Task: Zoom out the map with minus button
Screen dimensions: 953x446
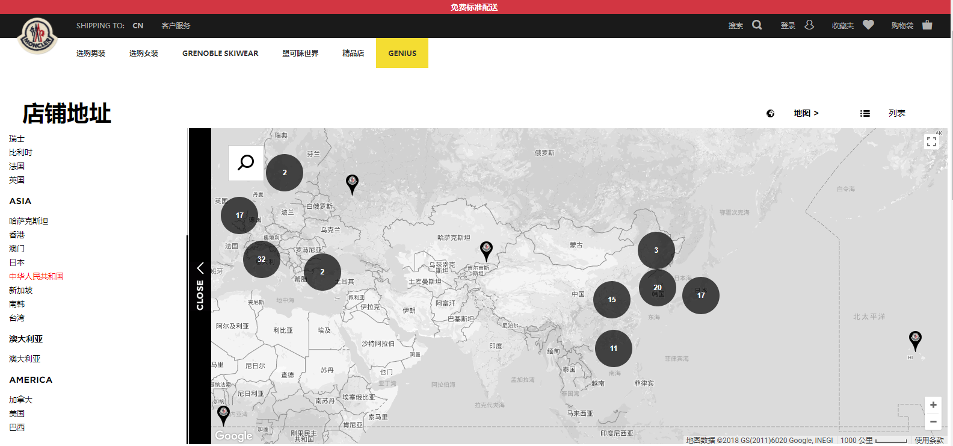Action: click(933, 422)
